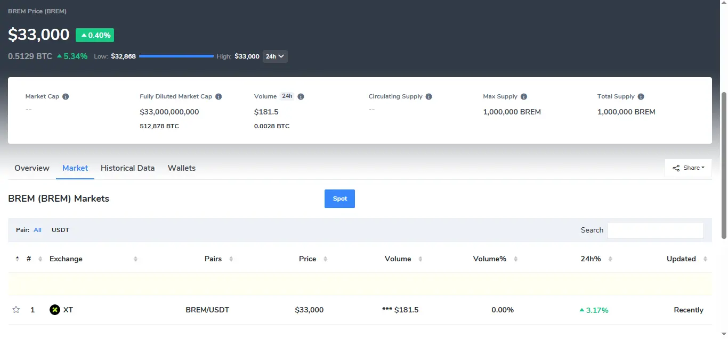Click the Low-High price range bar
This screenshot has width=728, height=339.
point(176,56)
